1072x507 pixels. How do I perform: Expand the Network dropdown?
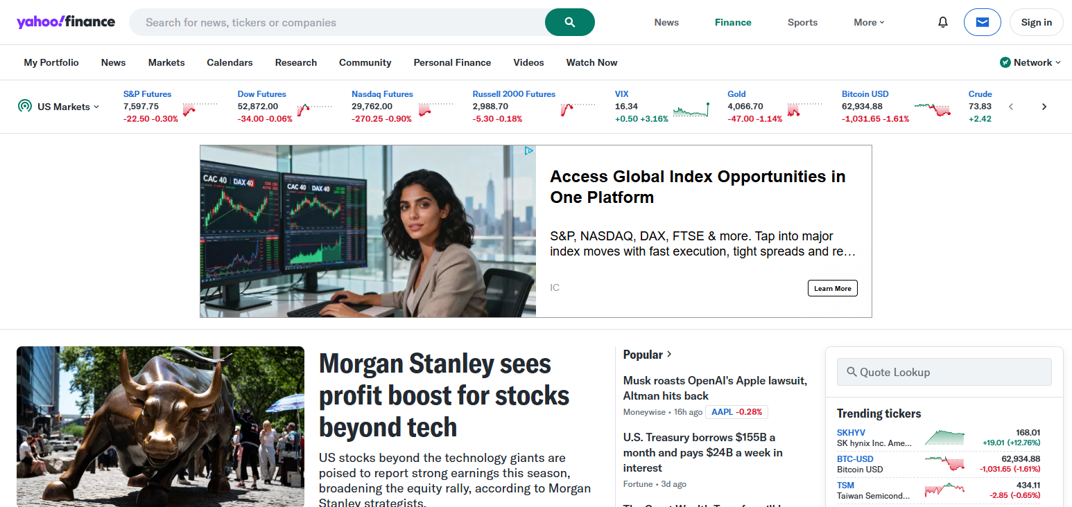click(1037, 62)
